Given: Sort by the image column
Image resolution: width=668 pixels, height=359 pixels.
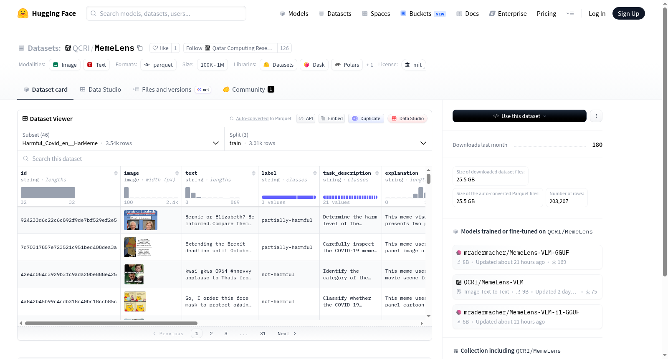Looking at the screenshot, I should point(177,173).
